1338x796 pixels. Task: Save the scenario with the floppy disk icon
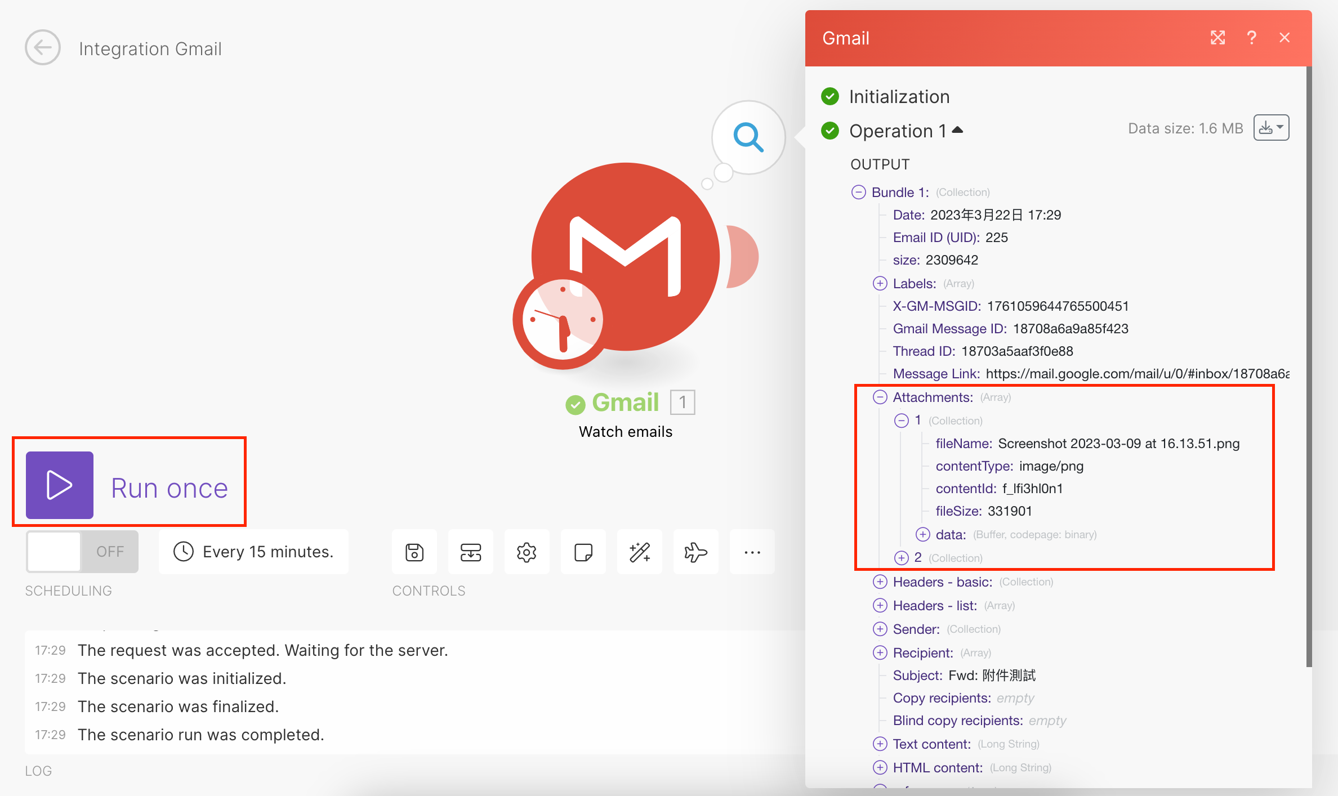coord(414,552)
